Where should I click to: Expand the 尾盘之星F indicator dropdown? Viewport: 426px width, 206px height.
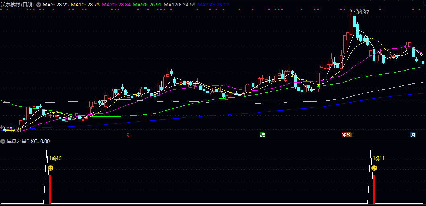[3, 141]
